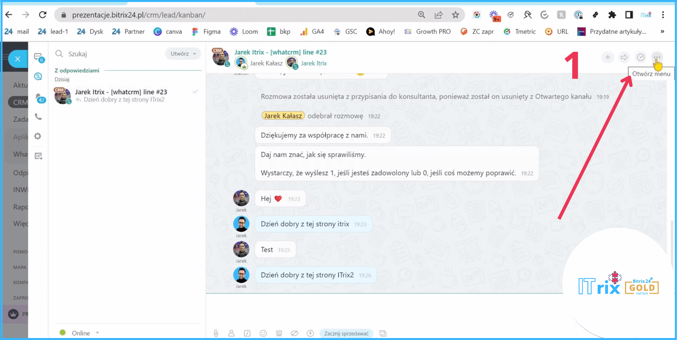Switch to the chats tab with 6 badge
Screen dimensions: 677x340
[x=38, y=57]
